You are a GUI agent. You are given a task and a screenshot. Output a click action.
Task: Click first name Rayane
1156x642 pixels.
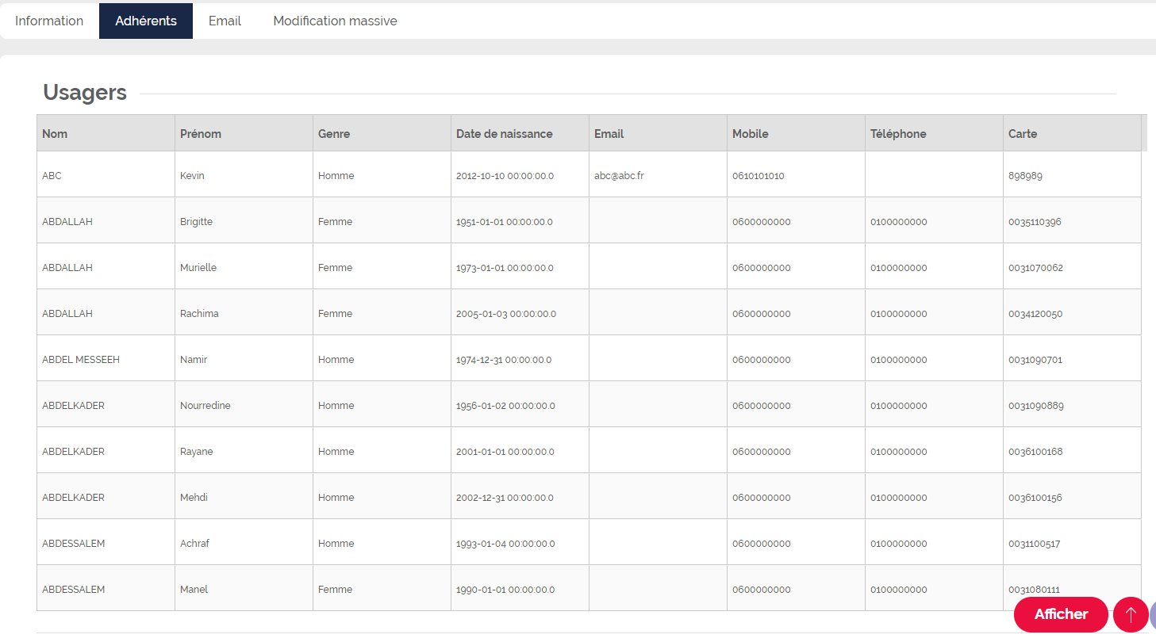pyautogui.click(x=197, y=452)
